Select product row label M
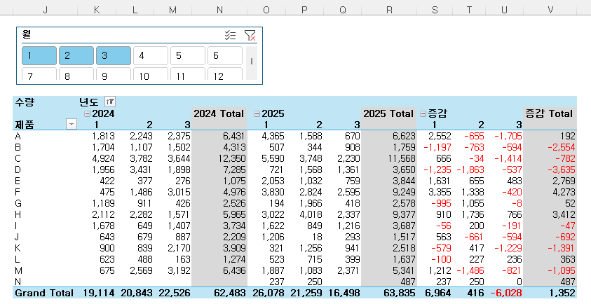Viewport: 591px width, 304px height. point(18,270)
